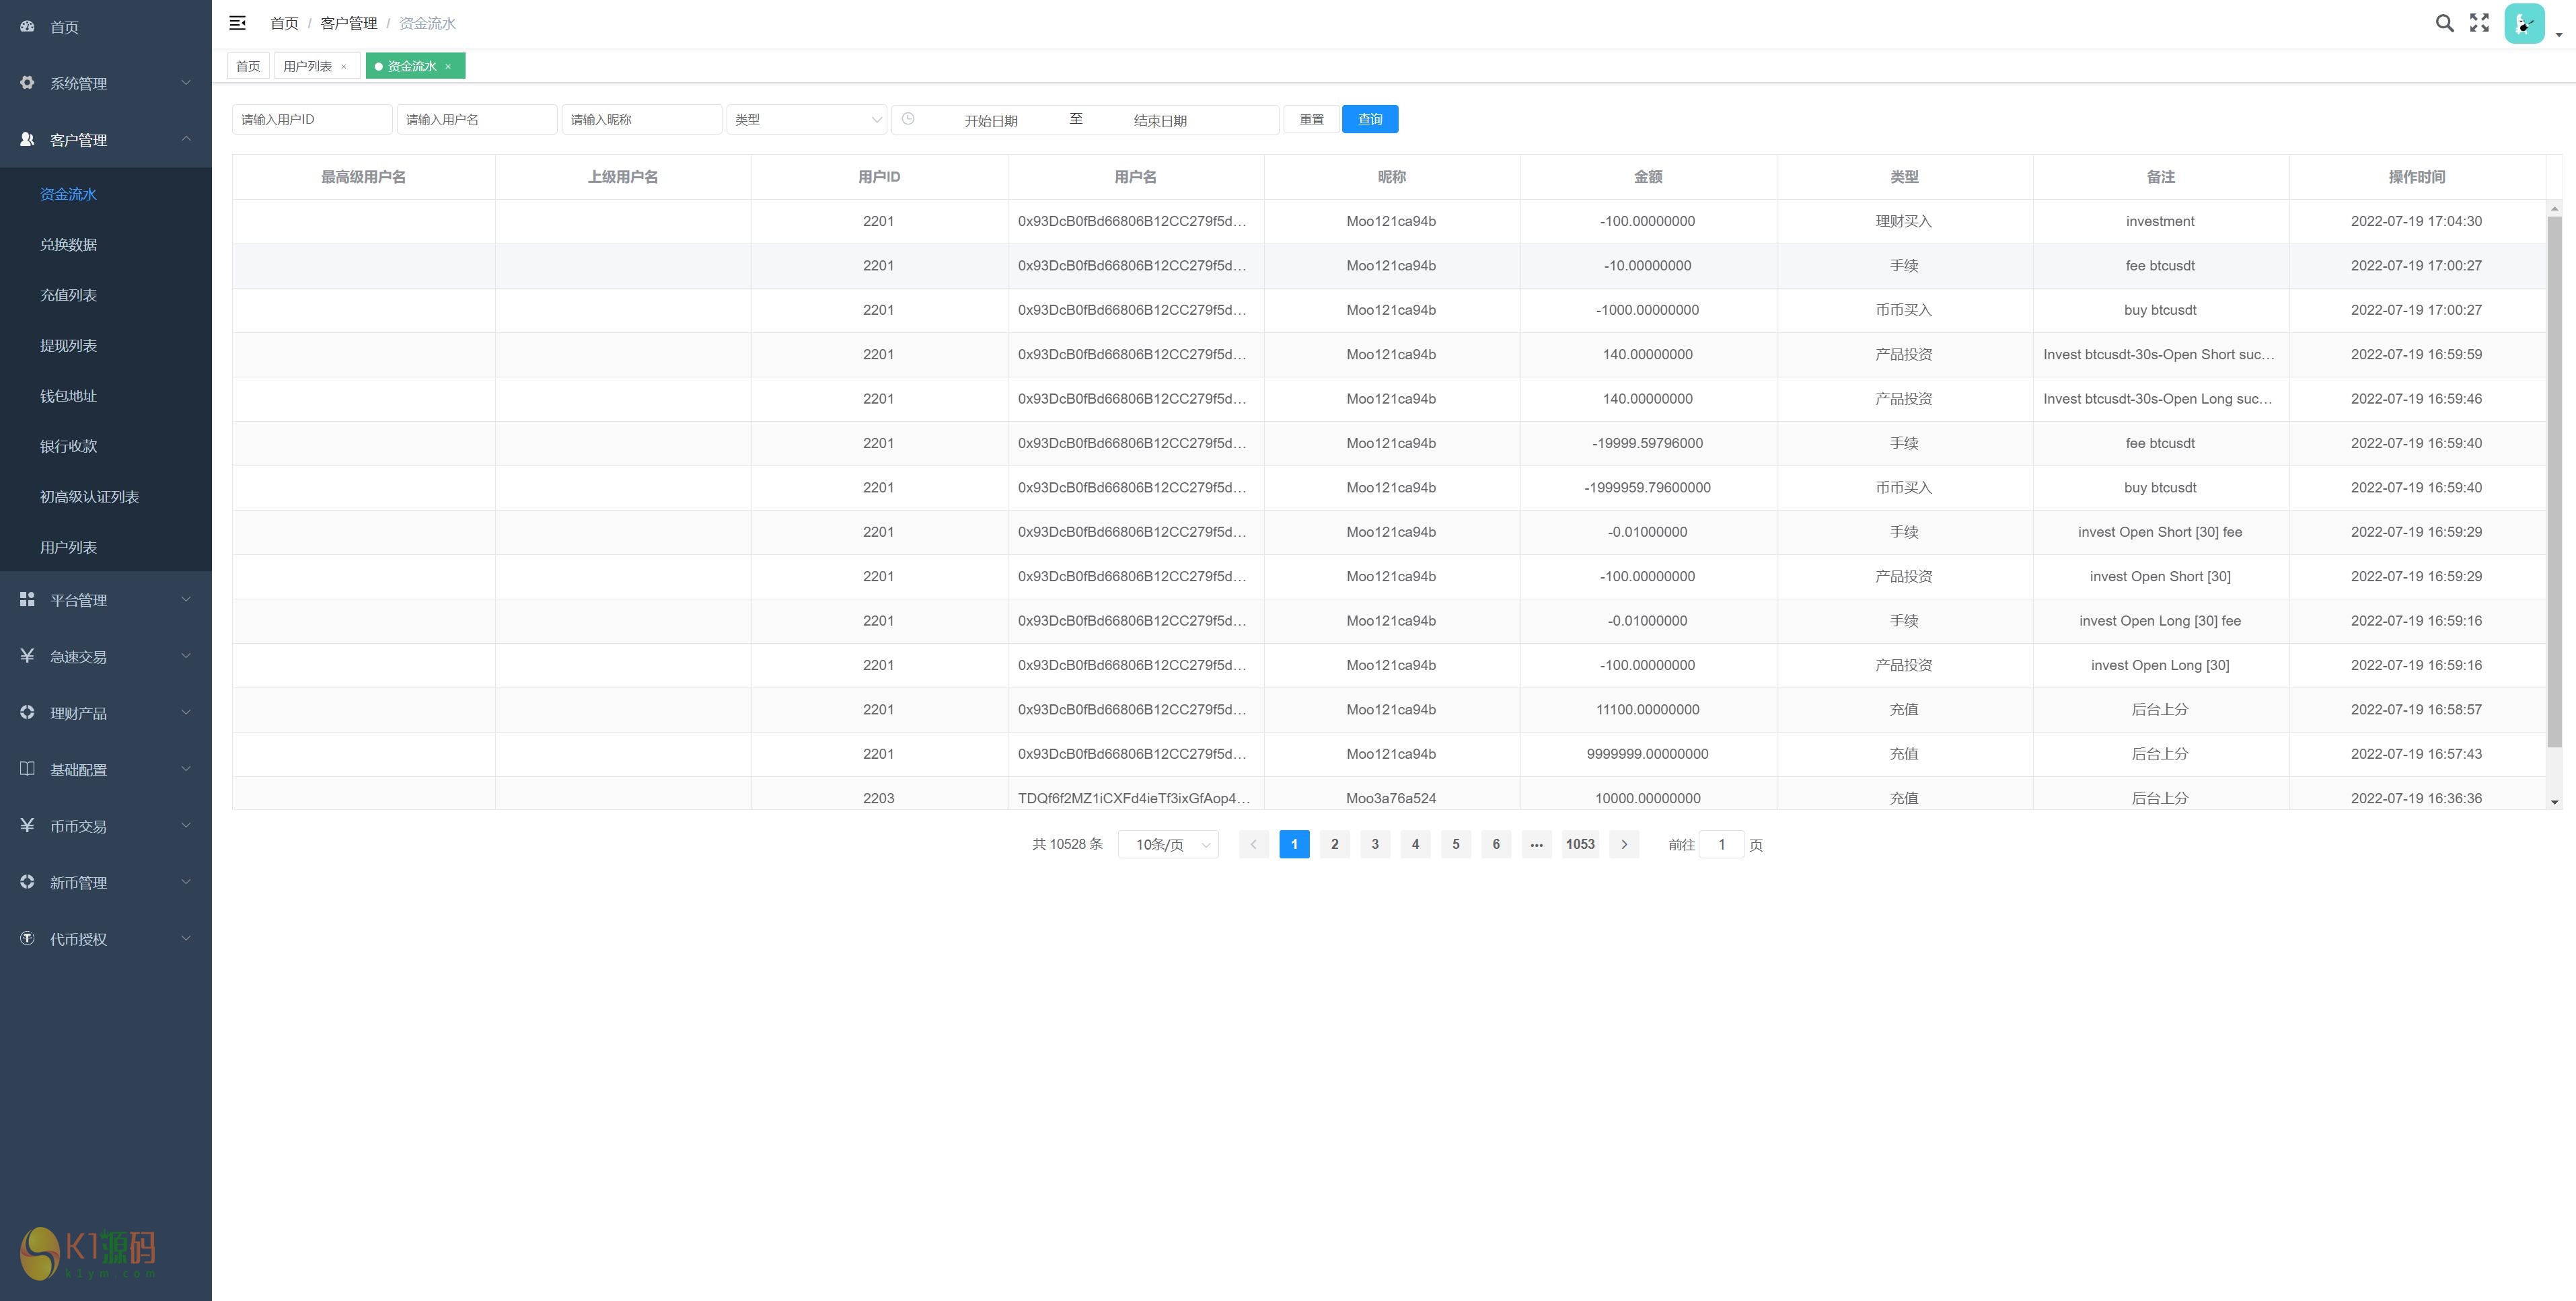
Task: Switch to the 用户列表 tab
Action: (x=307, y=66)
